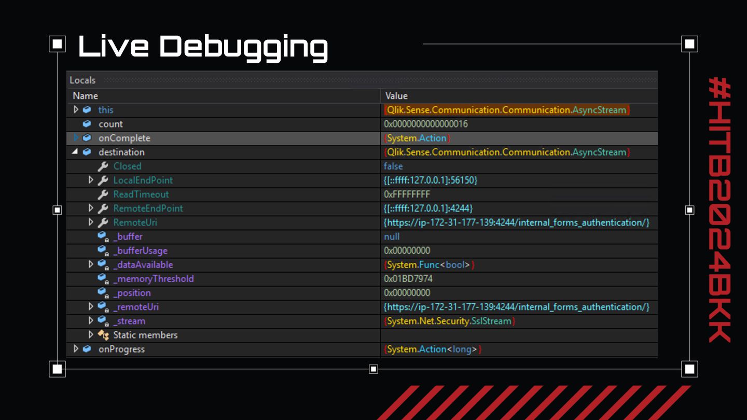Click the cube icon beside onProgress
The width and height of the screenshot is (747, 420).
pos(87,349)
